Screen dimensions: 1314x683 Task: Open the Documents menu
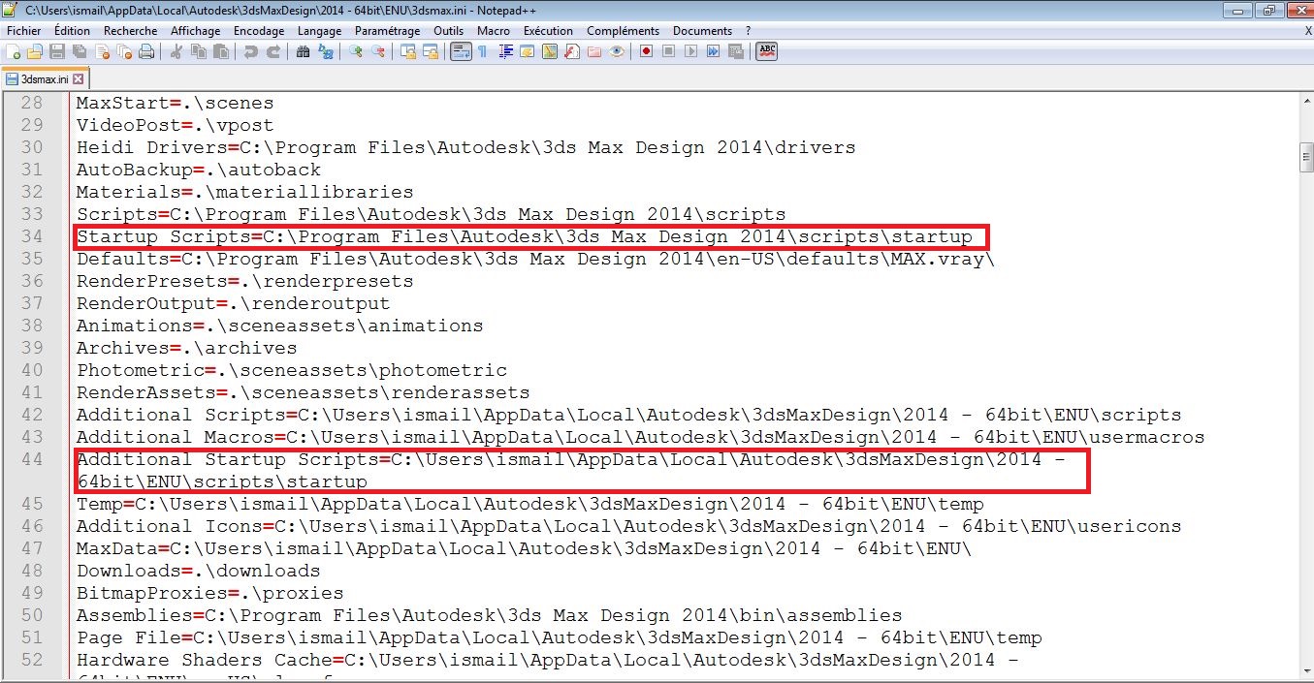click(x=702, y=31)
